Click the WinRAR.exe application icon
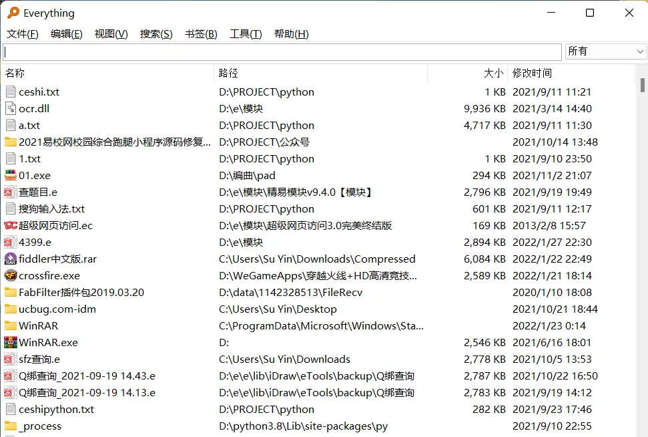 tap(11, 342)
